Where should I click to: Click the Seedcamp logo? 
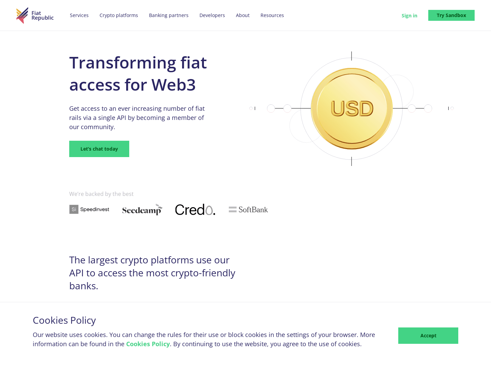[142, 209]
